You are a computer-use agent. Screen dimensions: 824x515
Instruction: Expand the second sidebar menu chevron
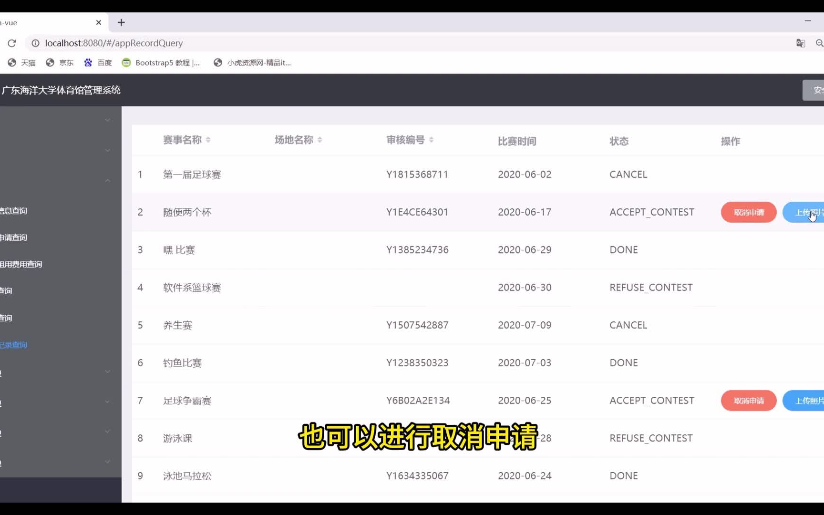[108, 150]
